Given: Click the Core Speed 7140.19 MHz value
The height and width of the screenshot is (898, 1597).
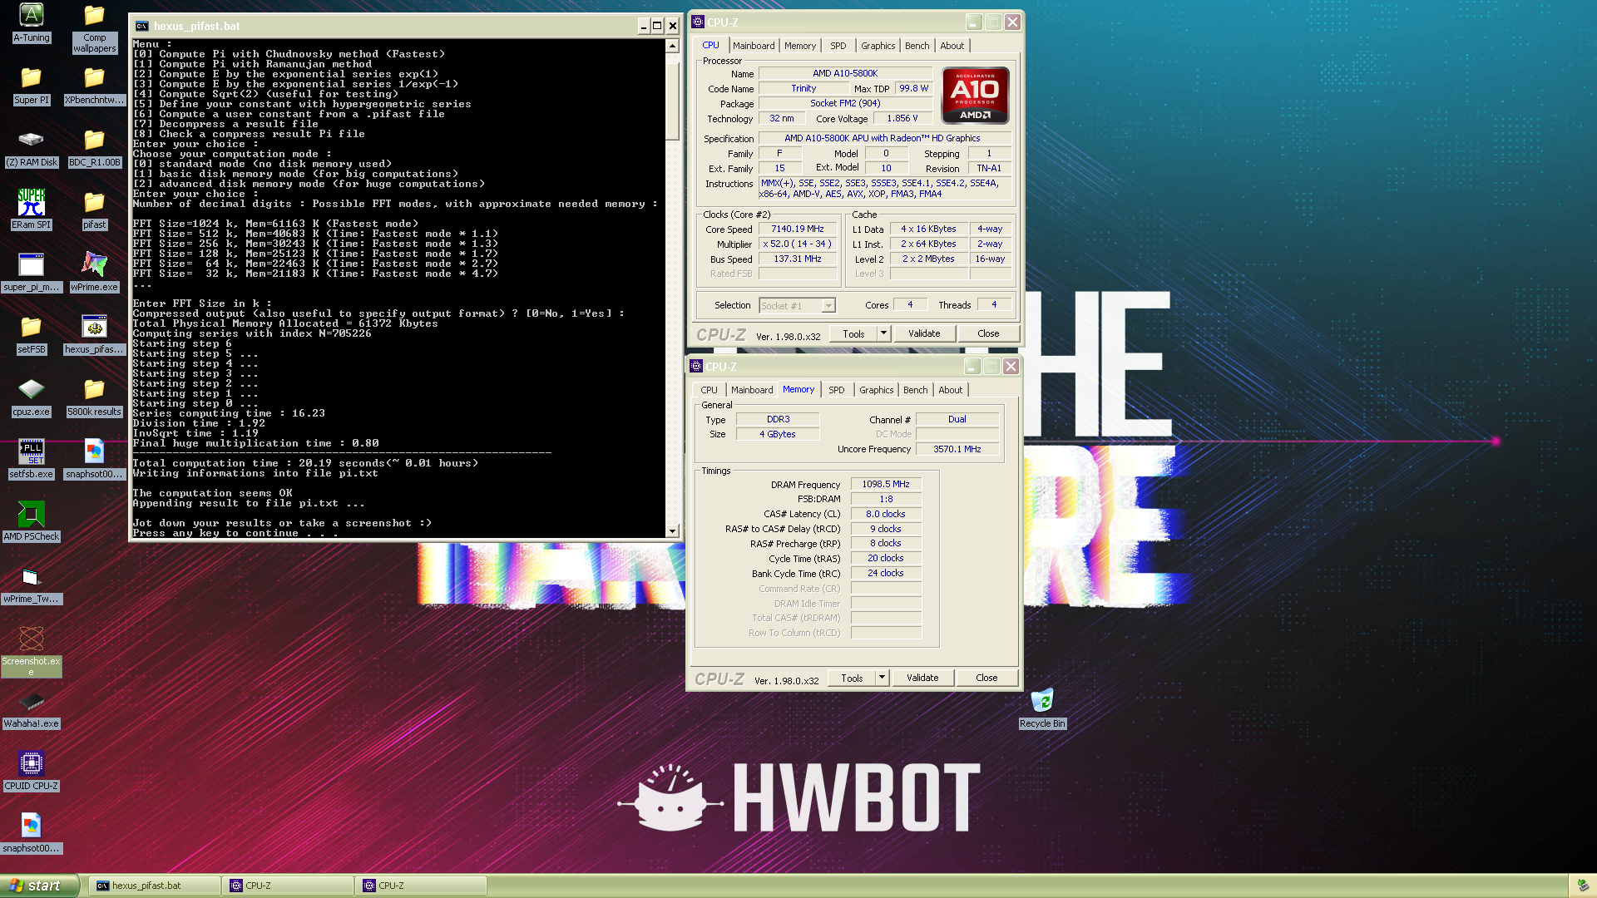Looking at the screenshot, I should pos(797,229).
